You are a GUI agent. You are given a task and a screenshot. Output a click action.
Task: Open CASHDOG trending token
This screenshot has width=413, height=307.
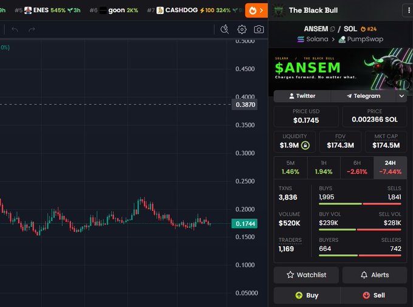tap(194, 10)
